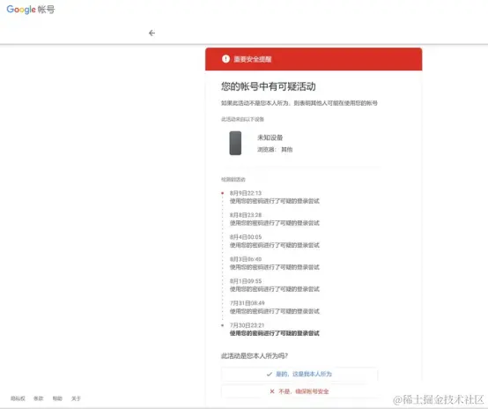
Task: Open the 帮助 footer link
Action: (x=57, y=398)
